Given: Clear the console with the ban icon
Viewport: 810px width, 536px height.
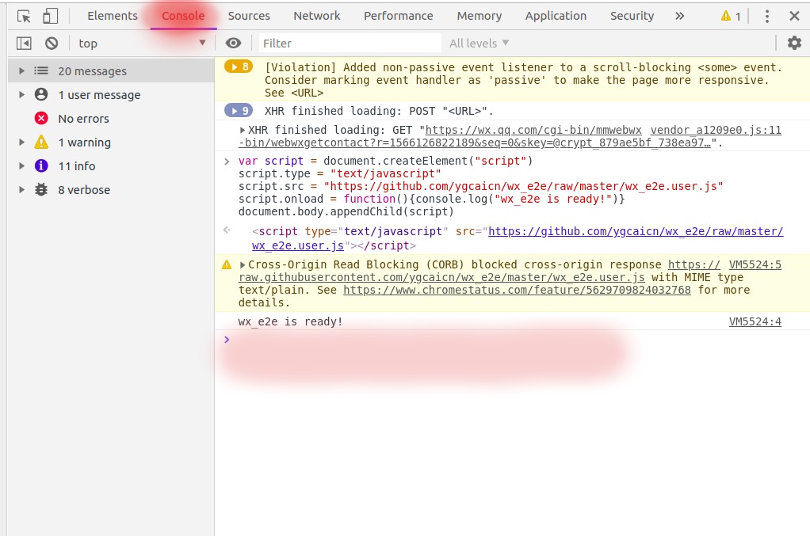Looking at the screenshot, I should point(52,44).
